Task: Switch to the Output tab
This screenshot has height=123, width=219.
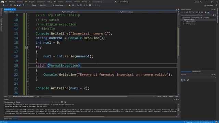Action: coord(15,119)
